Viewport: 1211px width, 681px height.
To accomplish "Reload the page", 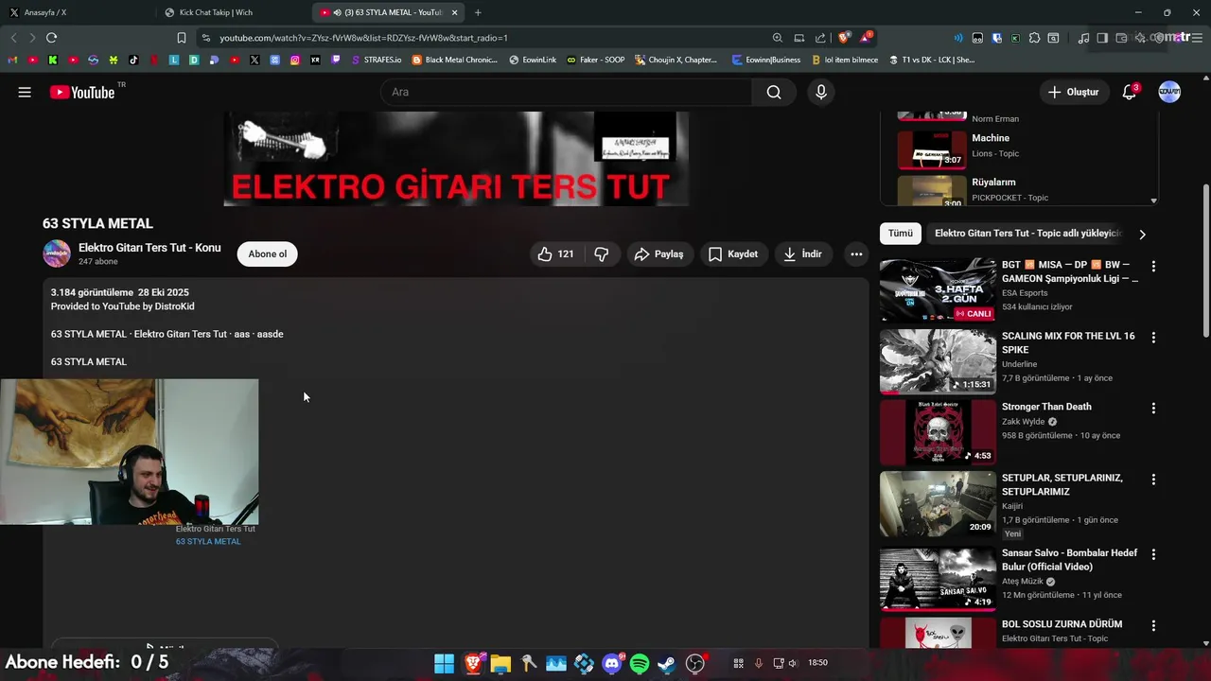I will click(51, 38).
